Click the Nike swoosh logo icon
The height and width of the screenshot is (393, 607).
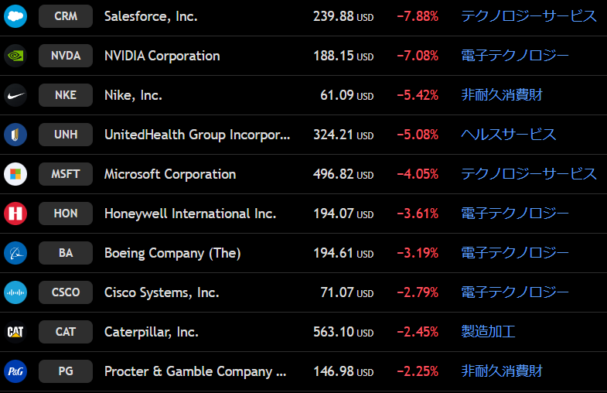coord(15,95)
